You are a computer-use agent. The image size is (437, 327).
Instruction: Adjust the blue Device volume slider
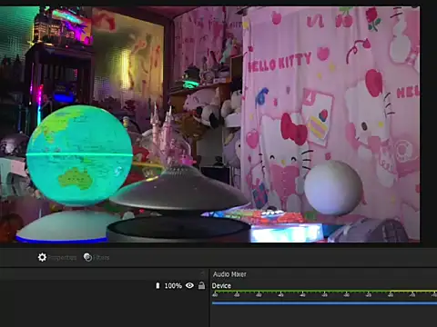[x=324, y=302]
